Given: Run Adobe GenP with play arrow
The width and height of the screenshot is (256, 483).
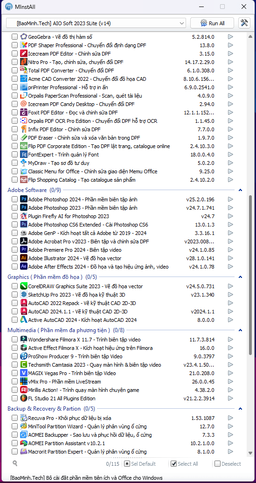Looking at the screenshot, I should [230, 233].
